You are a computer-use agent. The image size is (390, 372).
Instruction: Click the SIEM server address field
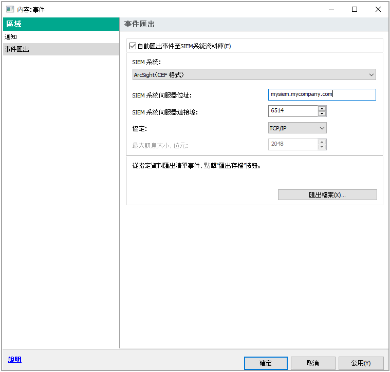pos(322,94)
